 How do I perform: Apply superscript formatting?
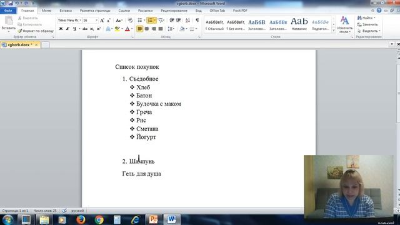coord(99,29)
